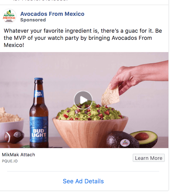
Task: Click the Bud Light bottle's large front label
Action: (x=39, y=129)
